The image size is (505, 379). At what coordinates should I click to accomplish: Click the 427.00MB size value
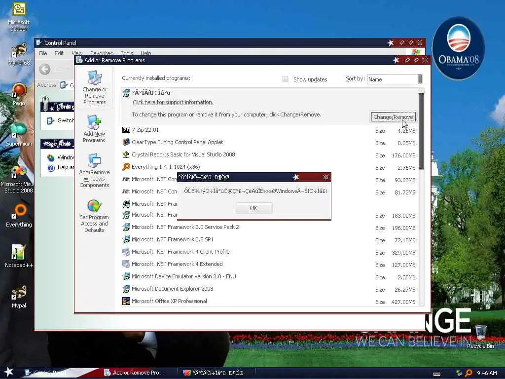[x=403, y=302]
